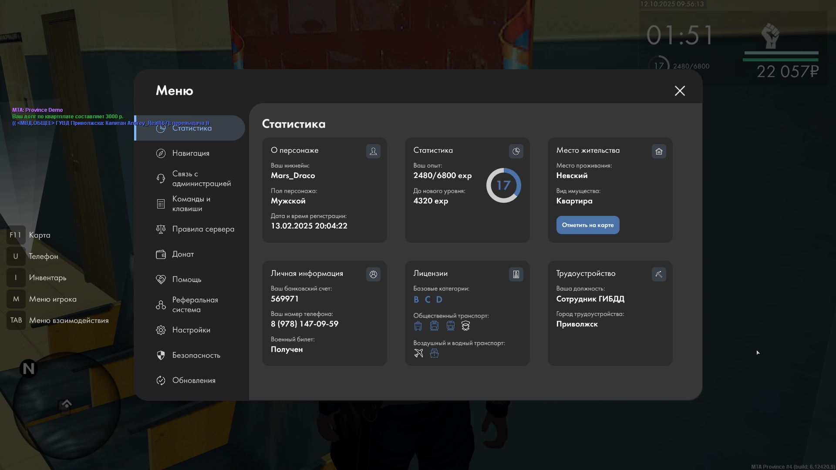The height and width of the screenshot is (470, 836).
Task: Click the house icon in Место жительства card
Action: coord(659,151)
